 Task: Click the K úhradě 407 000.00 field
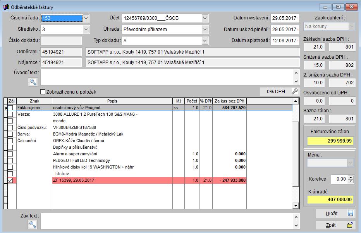coord(330,200)
